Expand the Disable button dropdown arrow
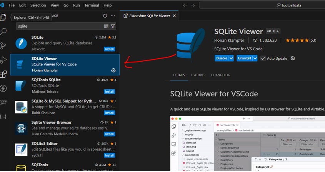Viewport: 325px width, 172px height. (231, 58)
